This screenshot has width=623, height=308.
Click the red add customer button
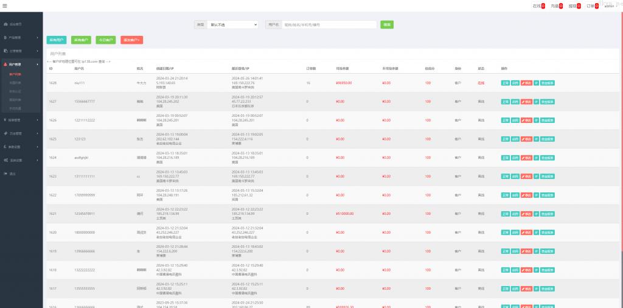[131, 40]
